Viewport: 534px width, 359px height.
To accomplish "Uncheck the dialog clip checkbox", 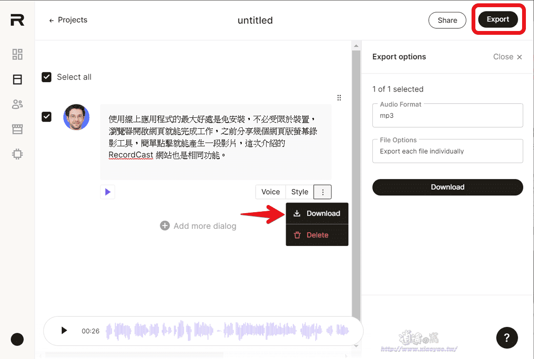I will point(46,117).
